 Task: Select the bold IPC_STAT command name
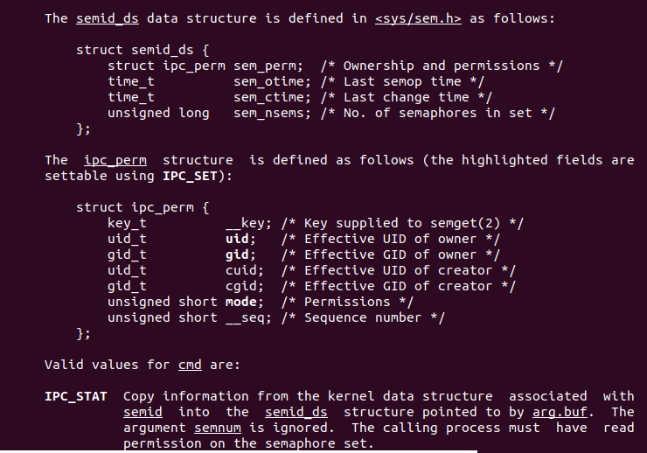(x=76, y=396)
